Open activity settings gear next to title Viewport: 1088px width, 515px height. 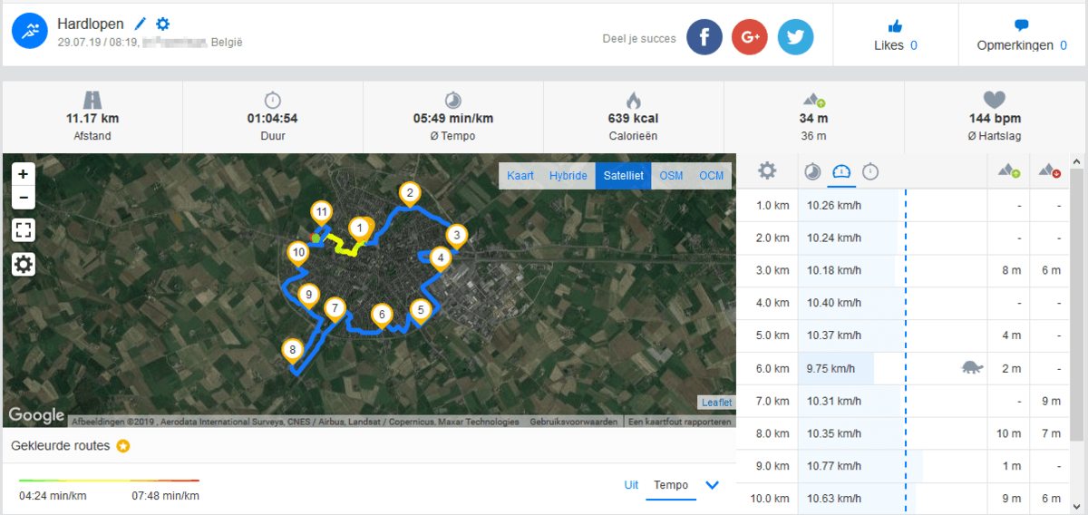pos(162,24)
